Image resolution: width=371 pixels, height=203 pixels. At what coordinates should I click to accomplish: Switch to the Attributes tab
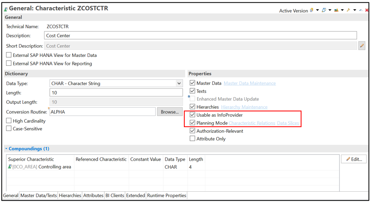pos(93,195)
